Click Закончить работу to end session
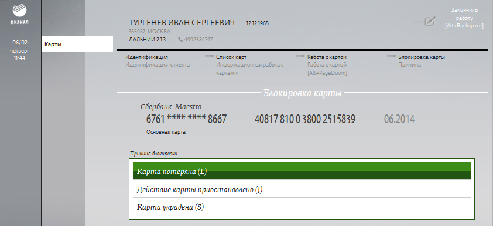This screenshot has height=226, width=493. point(464,18)
